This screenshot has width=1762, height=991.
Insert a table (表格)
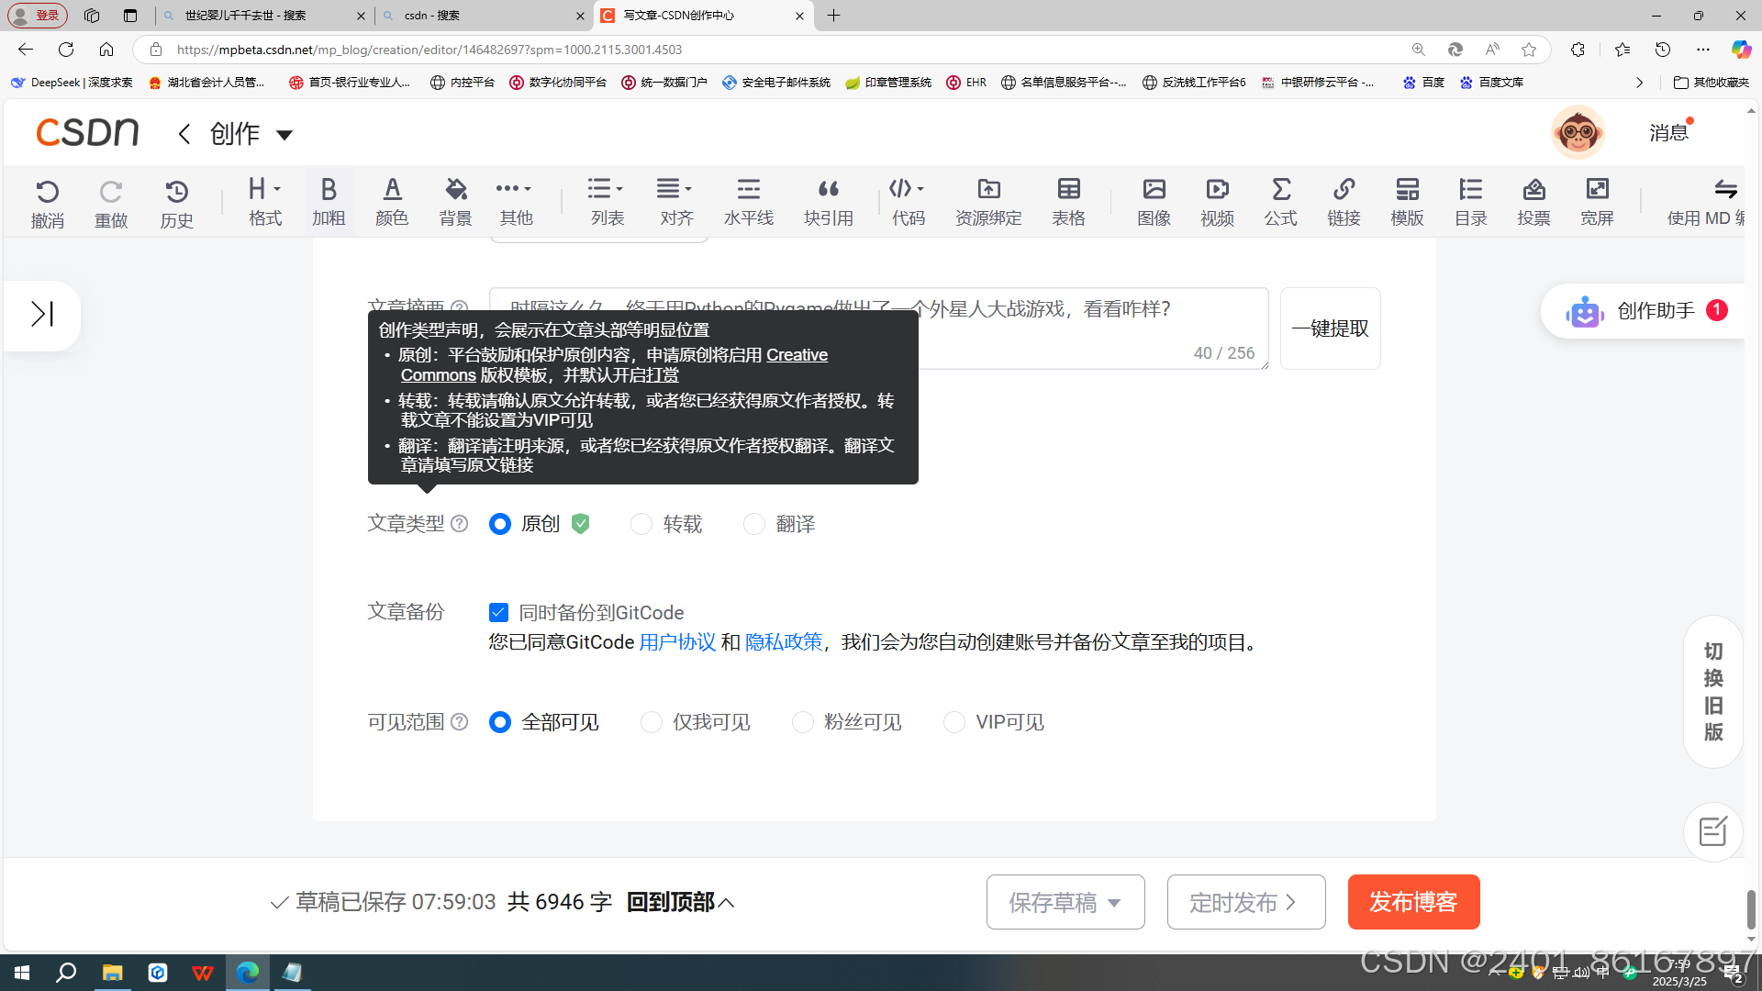pos(1068,201)
